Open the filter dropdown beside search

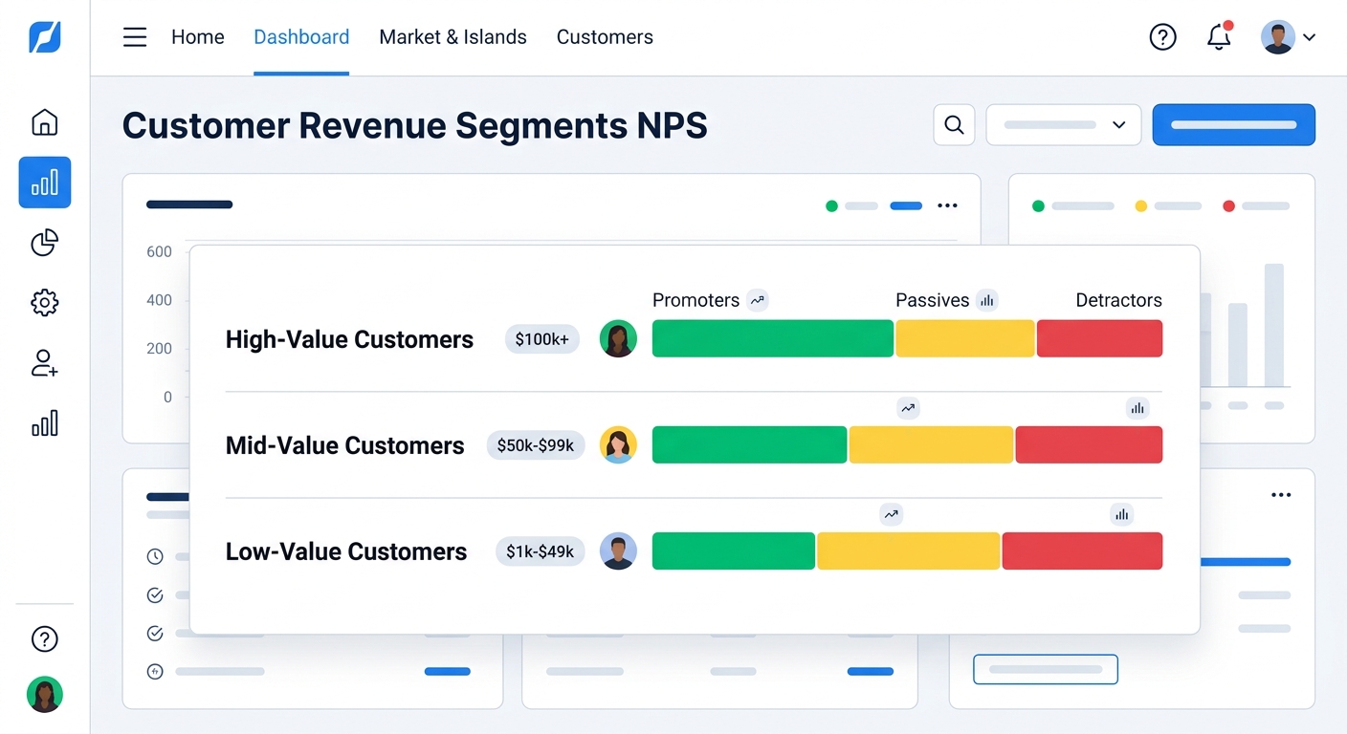tap(1064, 125)
